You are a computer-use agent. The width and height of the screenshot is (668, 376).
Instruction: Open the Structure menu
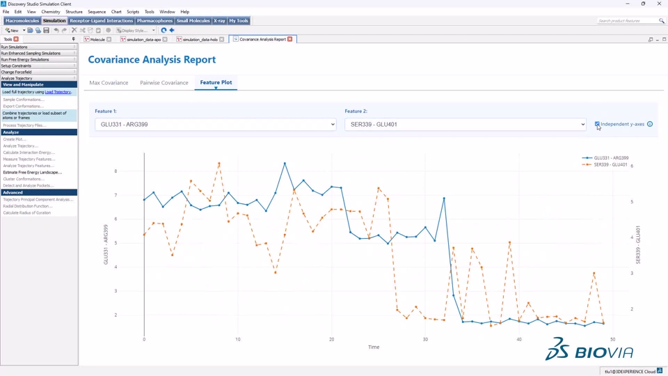point(74,12)
